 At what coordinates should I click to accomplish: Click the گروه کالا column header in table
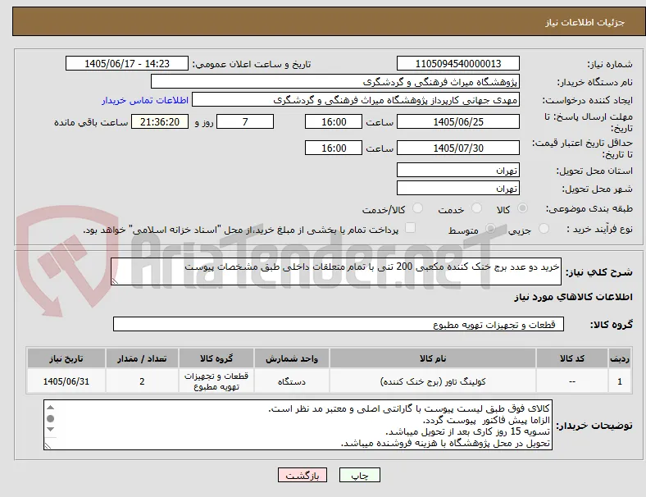216,358
